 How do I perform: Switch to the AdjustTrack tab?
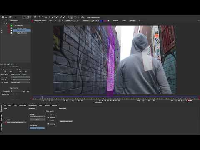[x=22, y=105]
